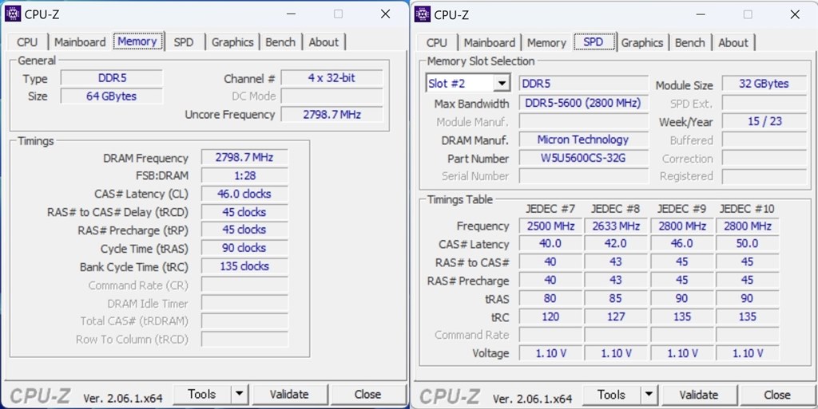Click the DRAM Frequency value field
818x409 pixels.
(x=244, y=158)
